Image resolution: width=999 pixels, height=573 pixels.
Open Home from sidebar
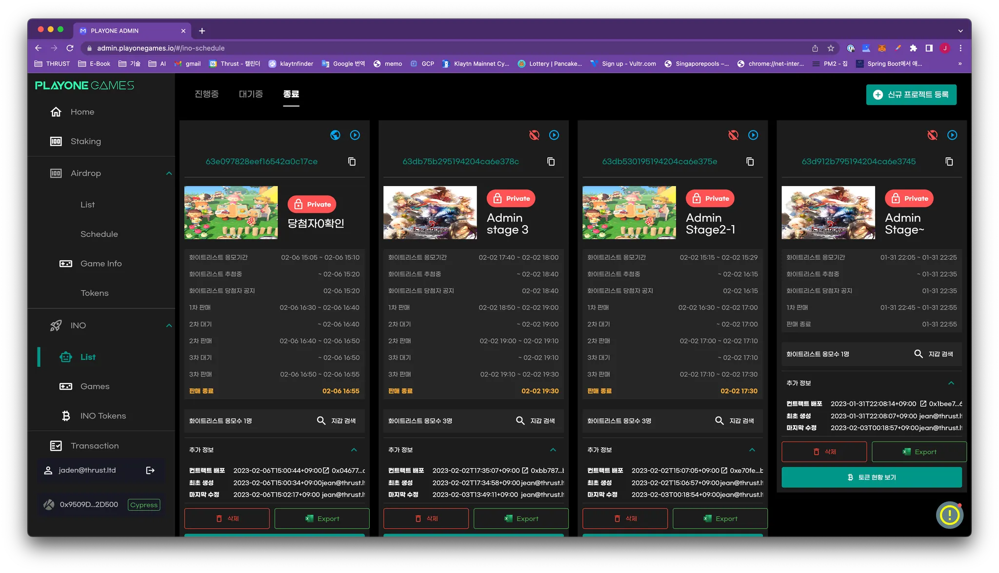pyautogui.click(x=82, y=112)
